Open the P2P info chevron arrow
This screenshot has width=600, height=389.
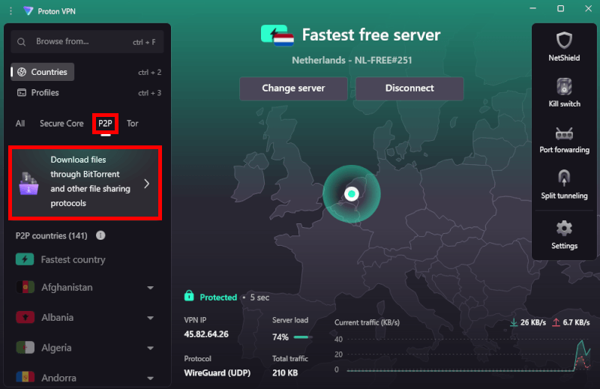pos(147,184)
